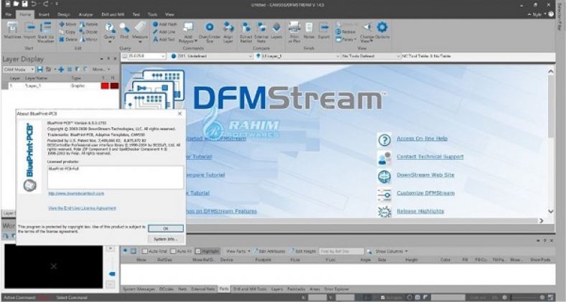566x302 pixels.
Task: Click the save icon in the title bar
Action: tap(24, 4)
